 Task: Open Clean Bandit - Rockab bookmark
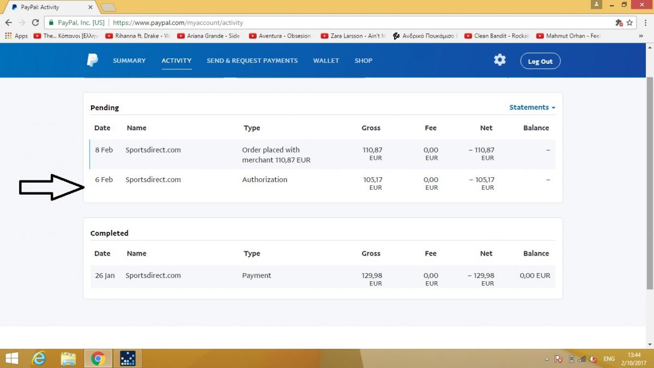(x=496, y=36)
